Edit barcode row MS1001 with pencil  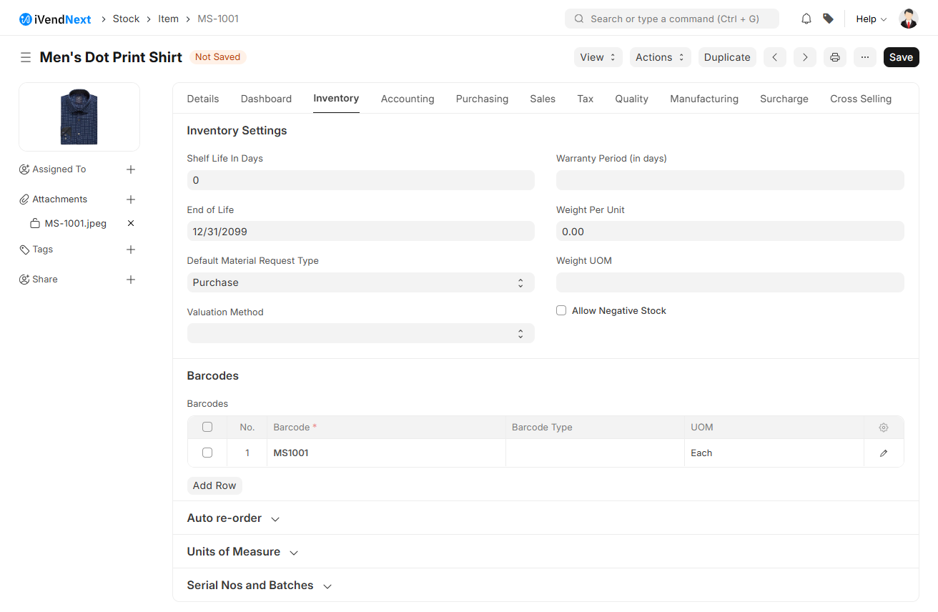[884, 453]
